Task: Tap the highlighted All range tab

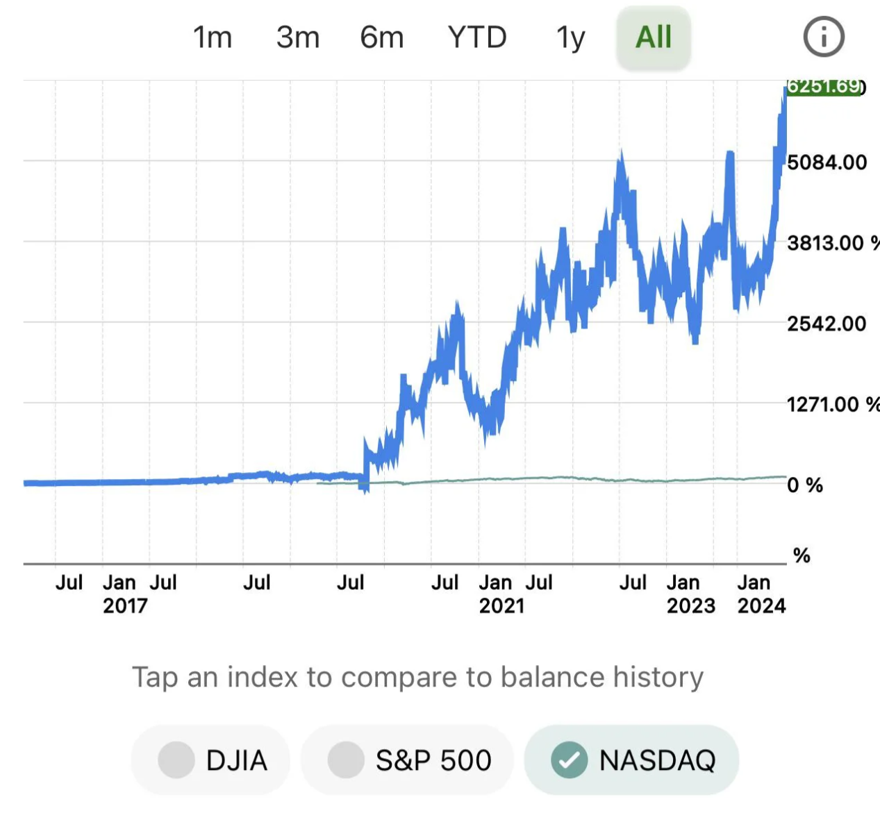Action: click(654, 37)
